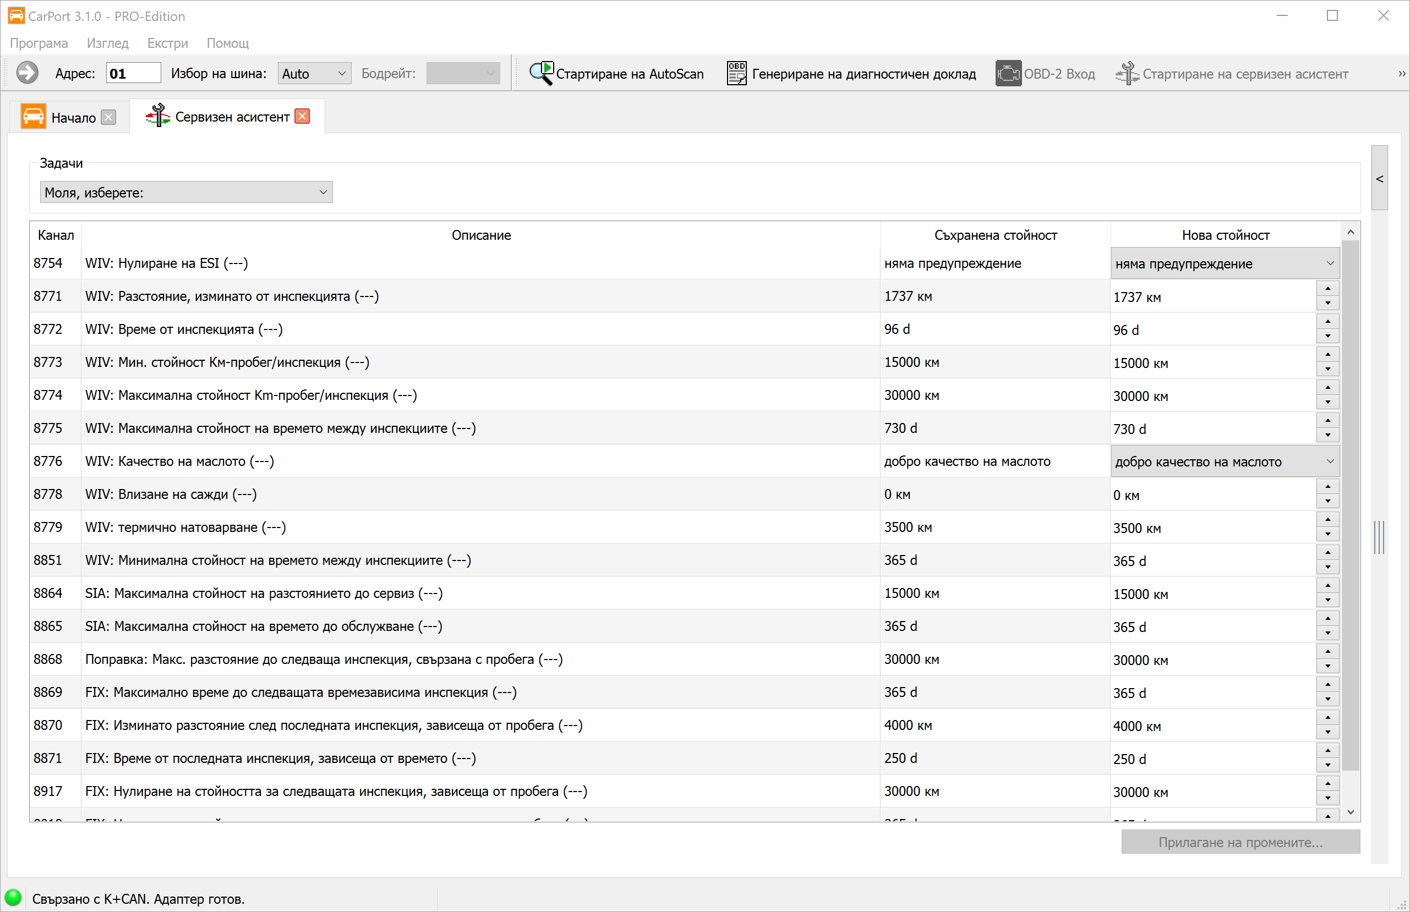Click the diagnostic report OBD icon

(736, 74)
